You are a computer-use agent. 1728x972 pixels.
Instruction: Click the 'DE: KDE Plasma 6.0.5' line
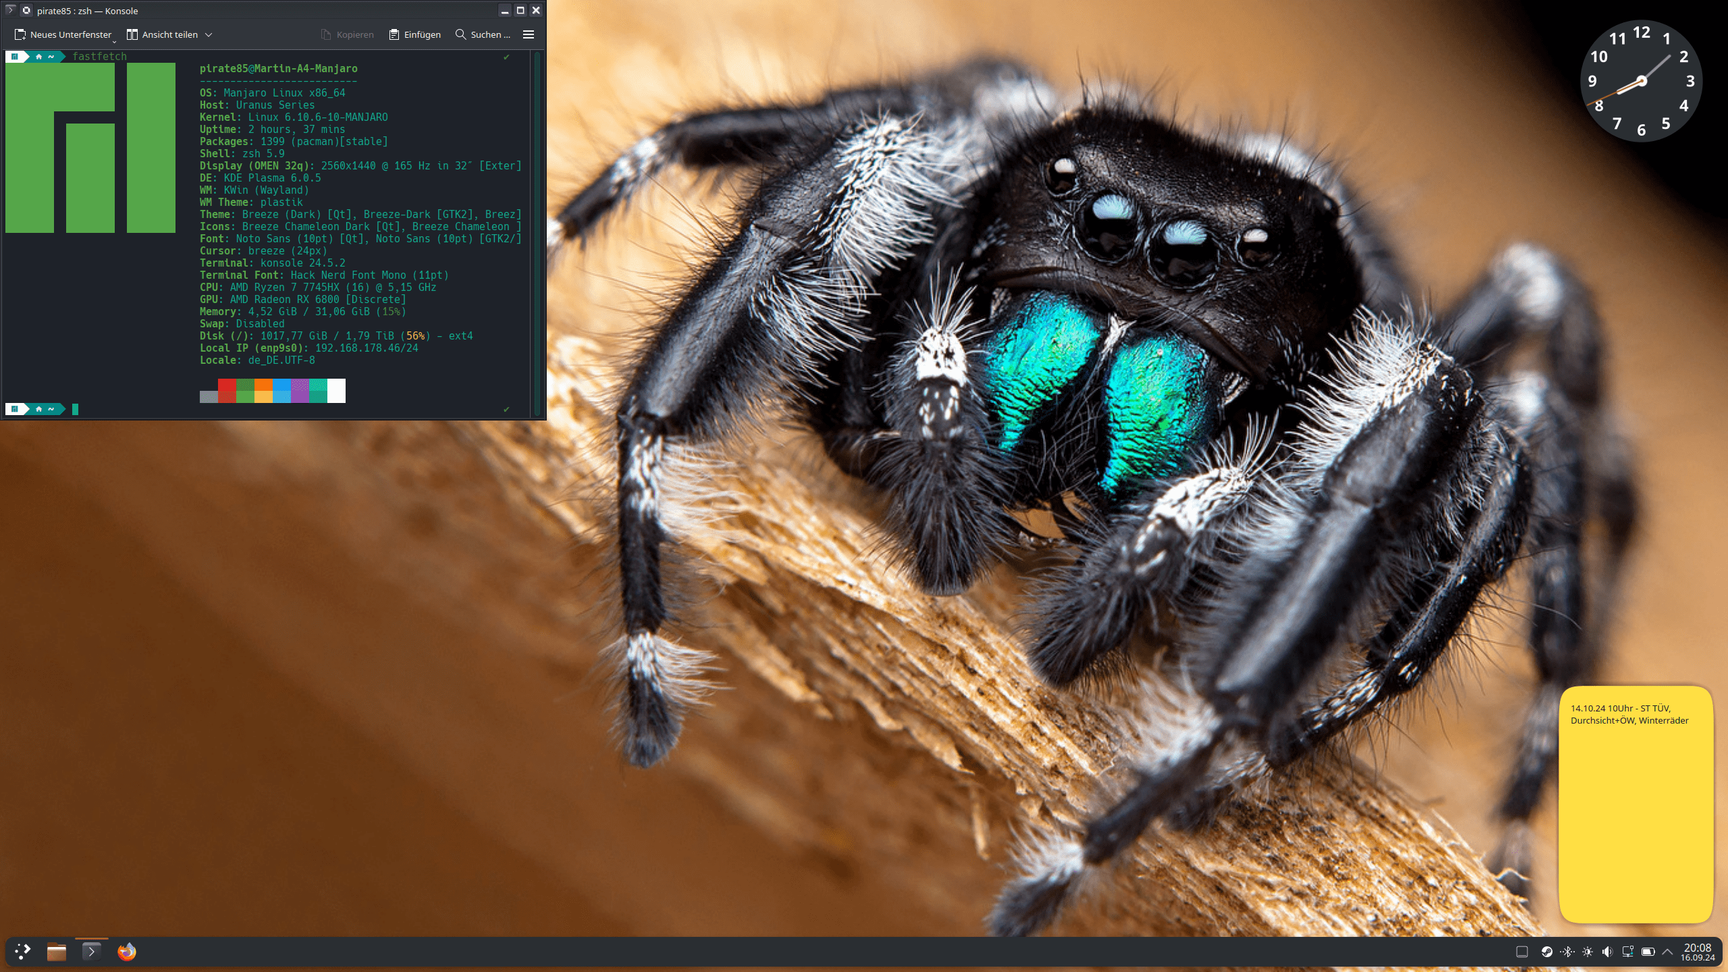[x=261, y=178]
